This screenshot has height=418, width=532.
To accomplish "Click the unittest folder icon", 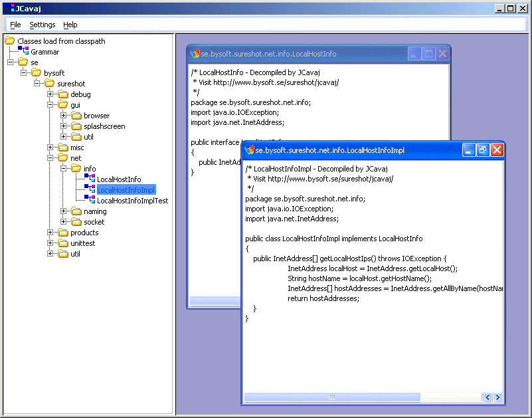I will [x=63, y=243].
